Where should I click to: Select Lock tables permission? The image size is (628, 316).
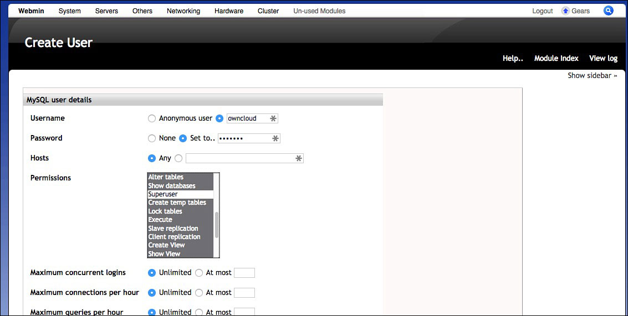pos(180,211)
